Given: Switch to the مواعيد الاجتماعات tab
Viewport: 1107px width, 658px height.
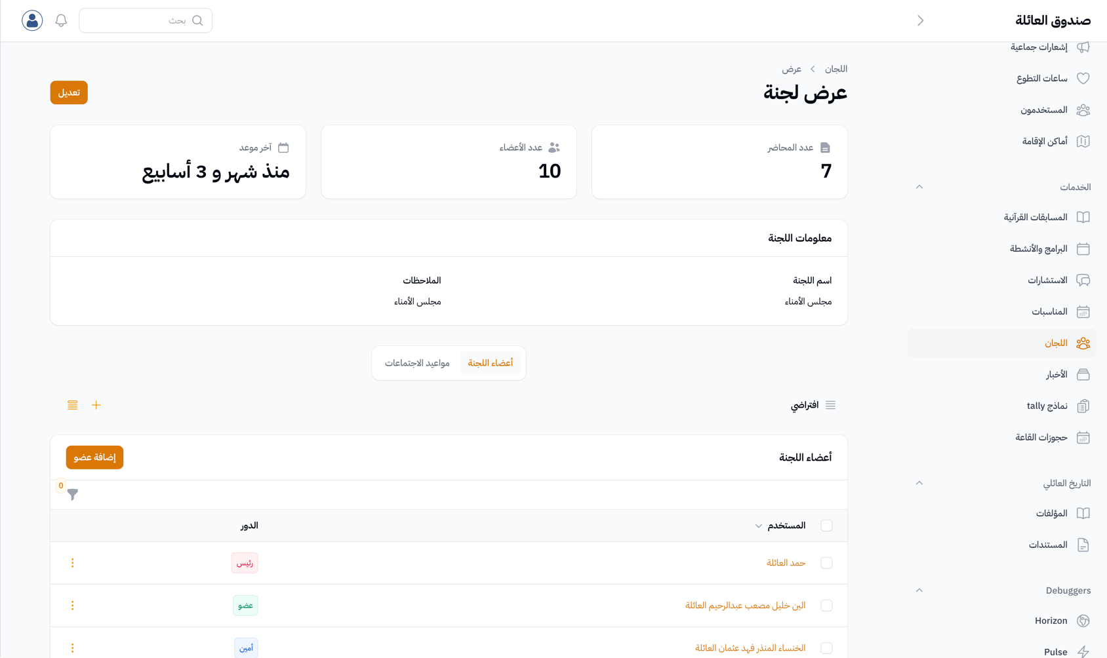Looking at the screenshot, I should (x=418, y=362).
